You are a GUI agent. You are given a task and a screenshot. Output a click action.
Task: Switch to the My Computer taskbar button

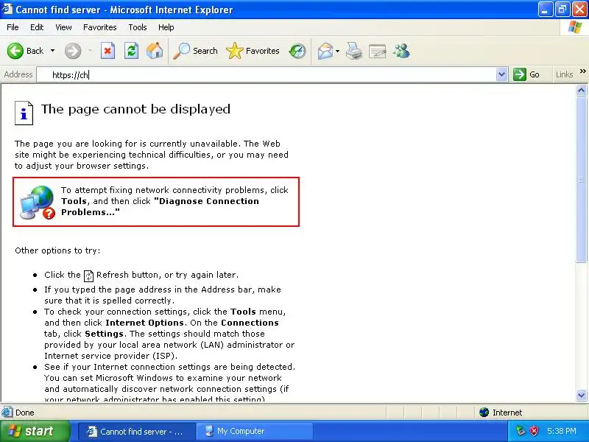(x=255, y=432)
